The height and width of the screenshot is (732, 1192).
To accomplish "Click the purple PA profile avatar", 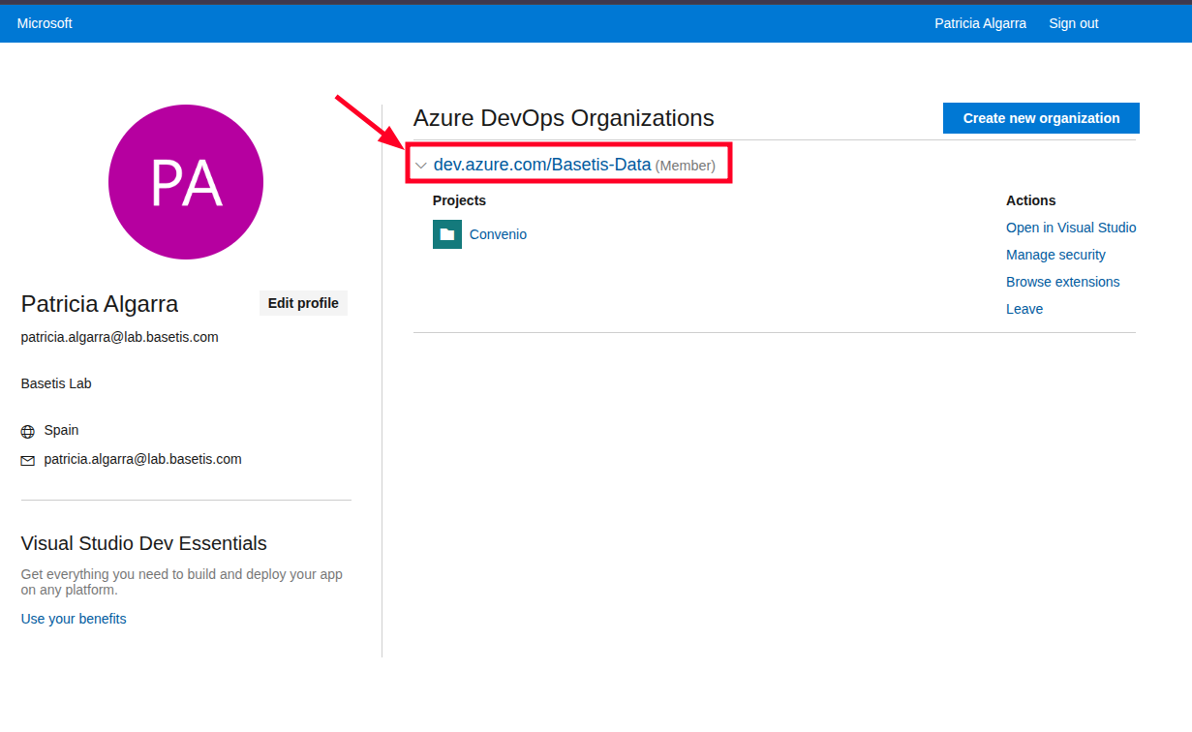I will pyautogui.click(x=186, y=182).
